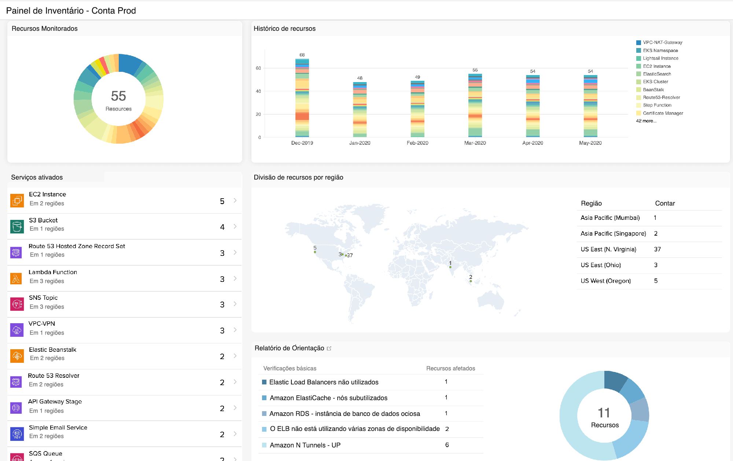Open the Relatório de Orientação external link
This screenshot has width=733, height=461.
click(x=330, y=348)
